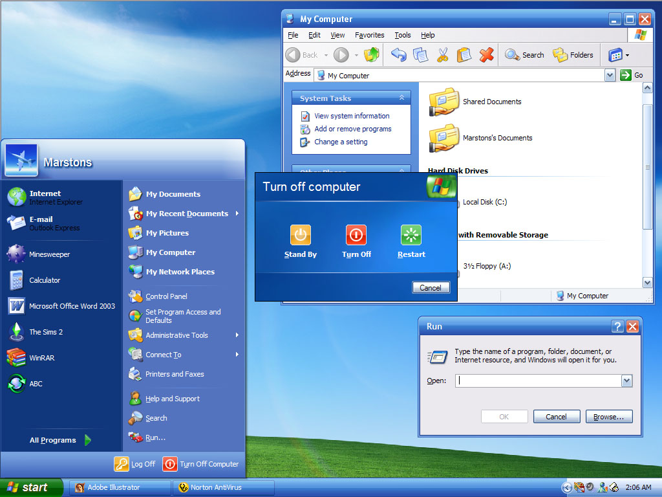
Task: Open the File menu in My Computer
Action: (293, 35)
